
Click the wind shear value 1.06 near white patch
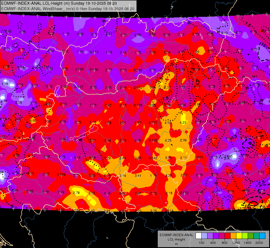(5, 84)
